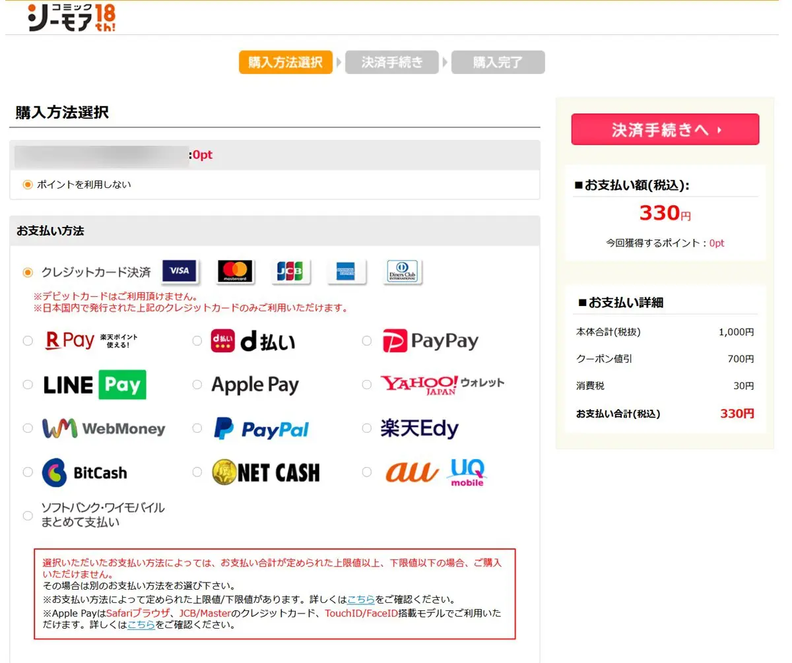Click the VISA card icon
The width and height of the screenshot is (792, 663).
(x=180, y=271)
